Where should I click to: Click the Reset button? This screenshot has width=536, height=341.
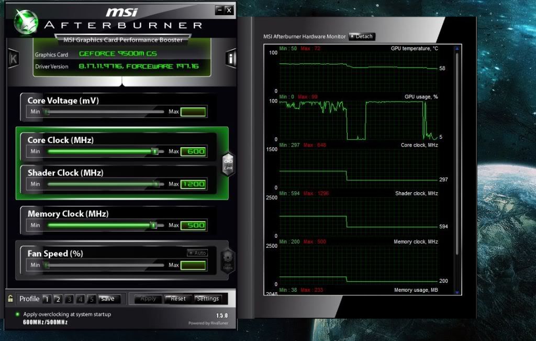[177, 299]
